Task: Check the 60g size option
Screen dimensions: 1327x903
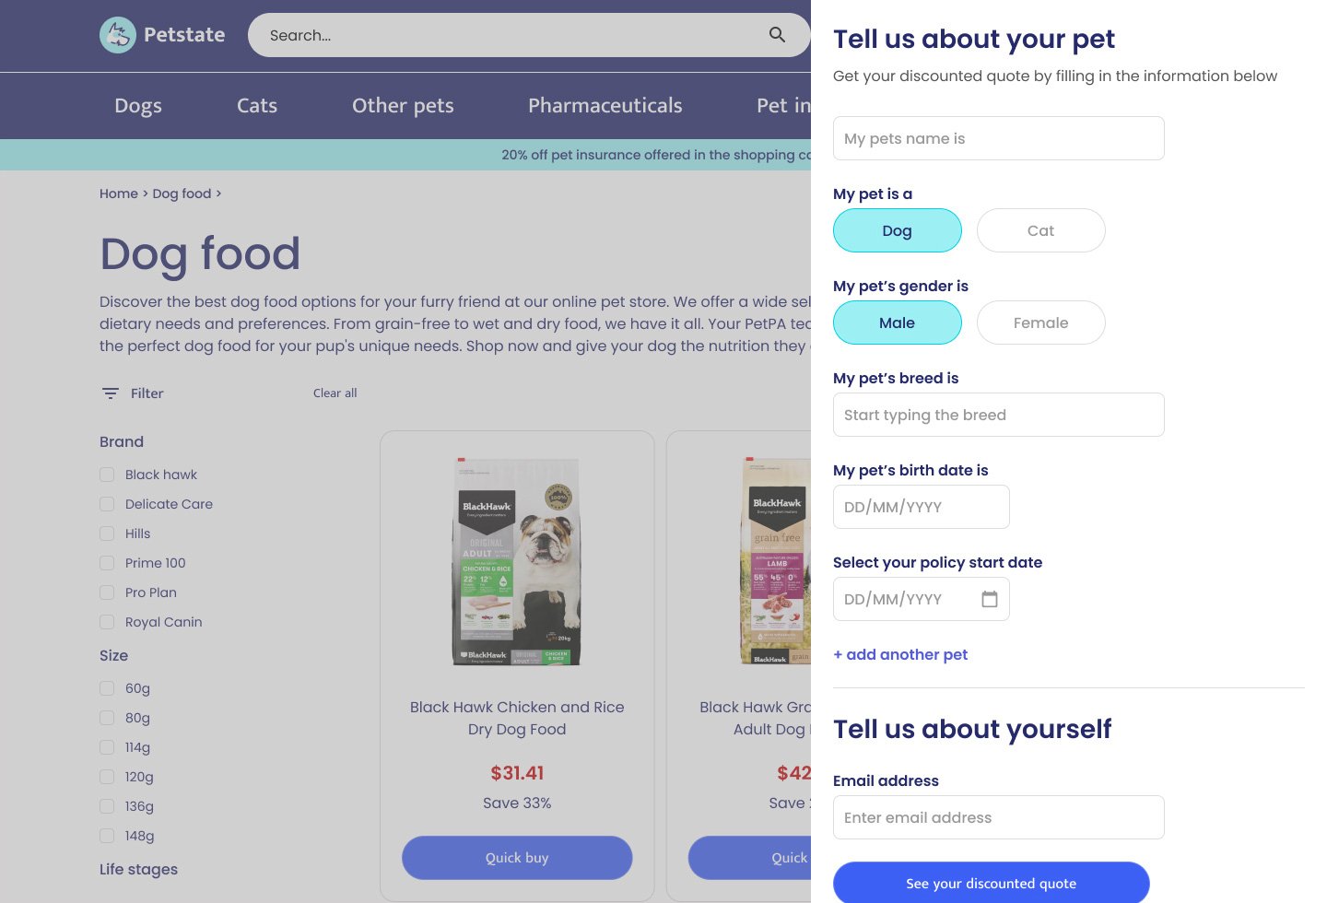Action: 107,688
